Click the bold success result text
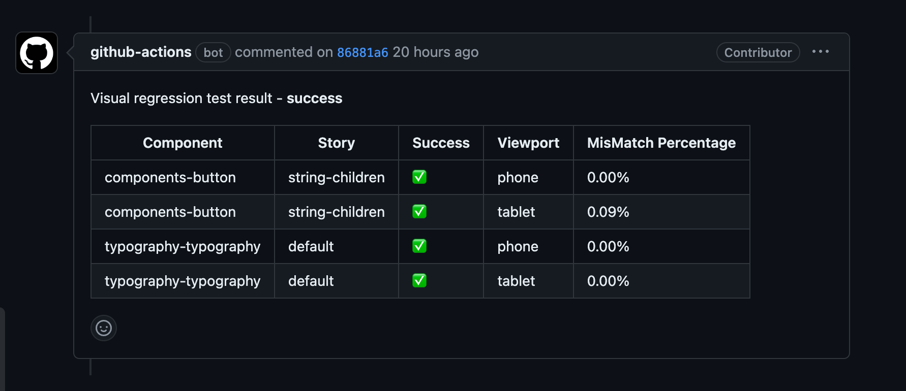 click(x=314, y=99)
